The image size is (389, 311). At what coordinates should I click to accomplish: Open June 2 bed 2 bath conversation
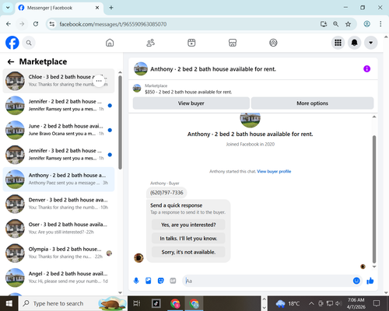[x=58, y=130]
